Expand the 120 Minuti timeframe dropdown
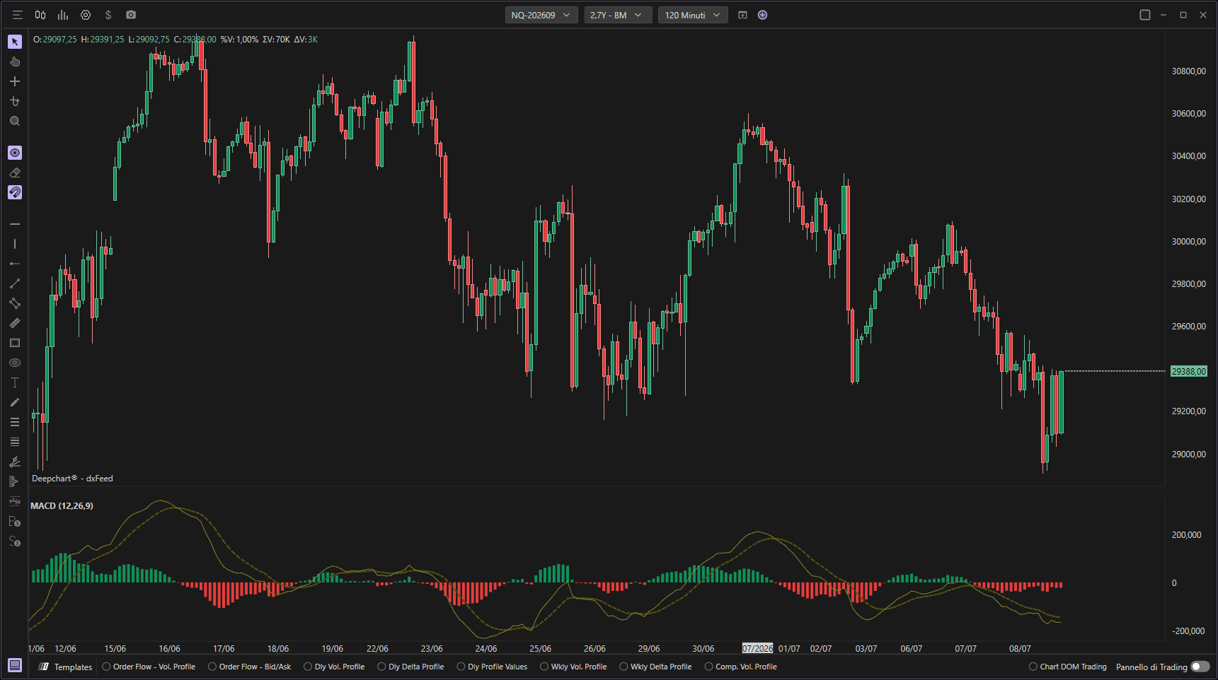 pos(693,15)
